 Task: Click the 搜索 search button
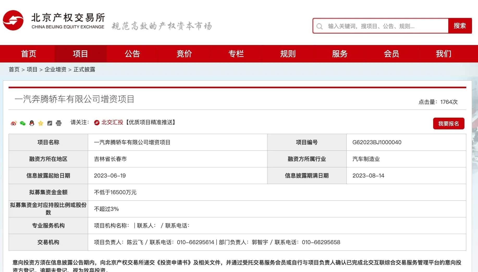[460, 26]
